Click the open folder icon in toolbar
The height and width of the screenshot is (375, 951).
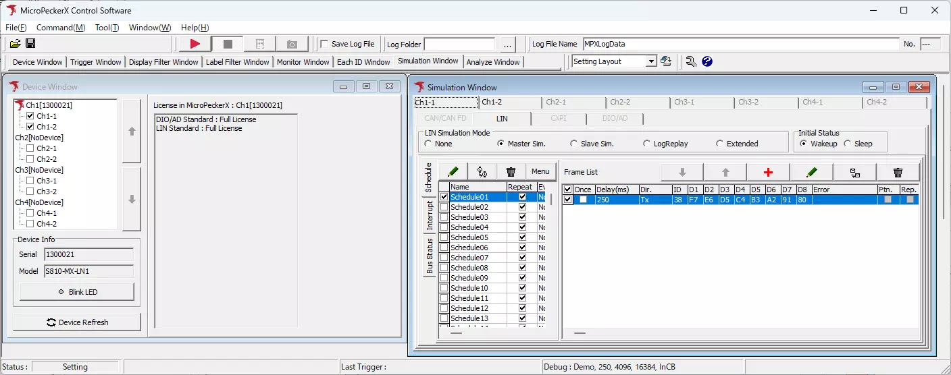[15, 44]
